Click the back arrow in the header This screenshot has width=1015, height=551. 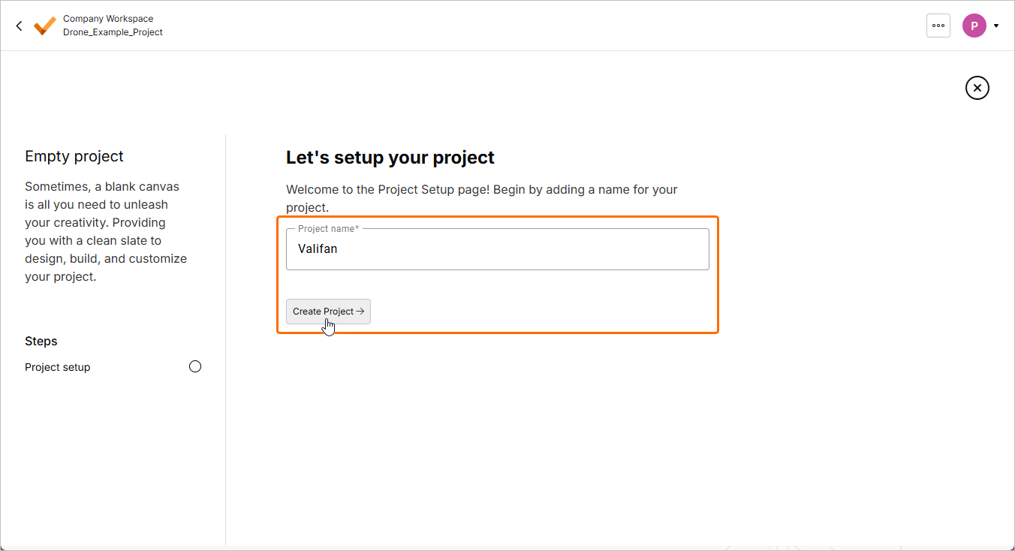pos(20,26)
